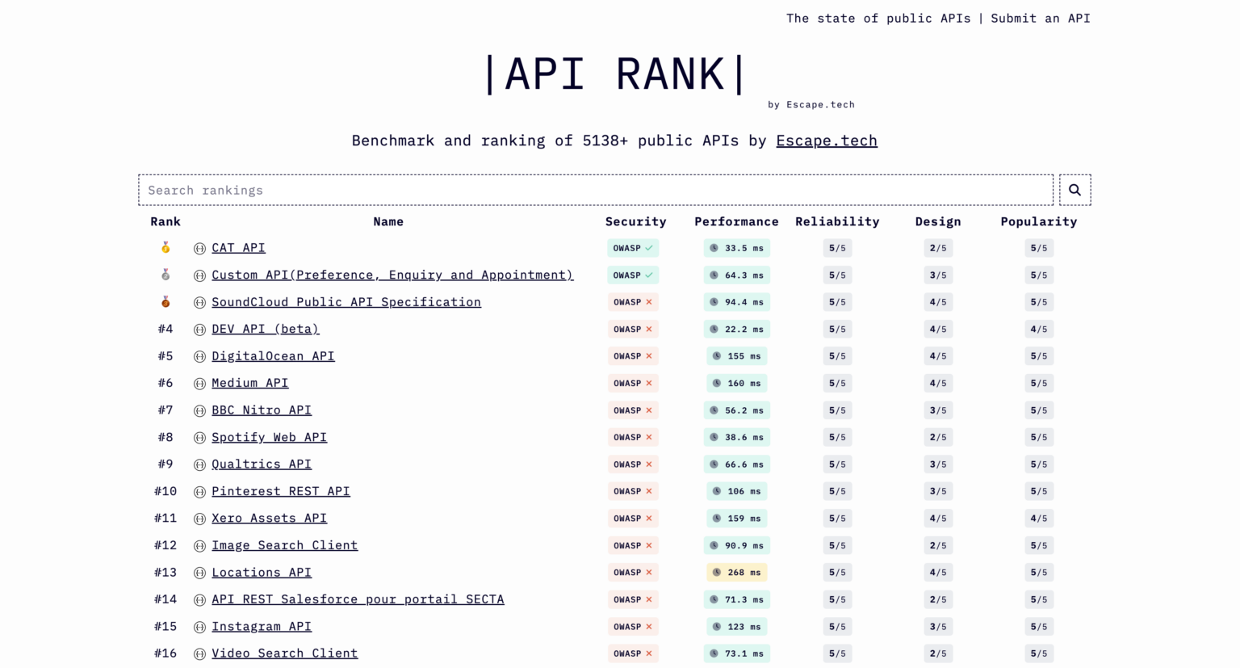1240x668 pixels.
Task: Click the yellow 268 ms performance badge
Action: [736, 572]
